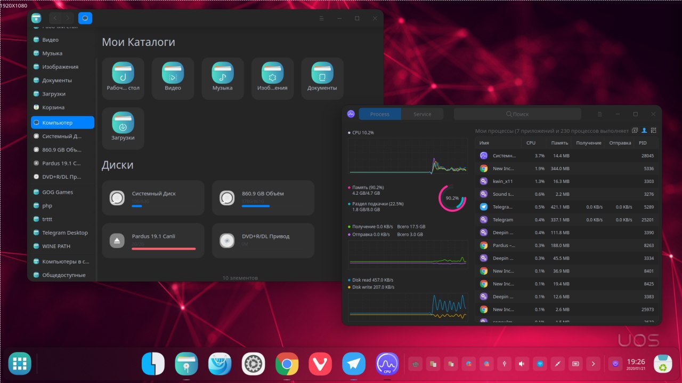The width and height of the screenshot is (682, 383).
Task: Switch to the Process tab
Action: coord(380,114)
